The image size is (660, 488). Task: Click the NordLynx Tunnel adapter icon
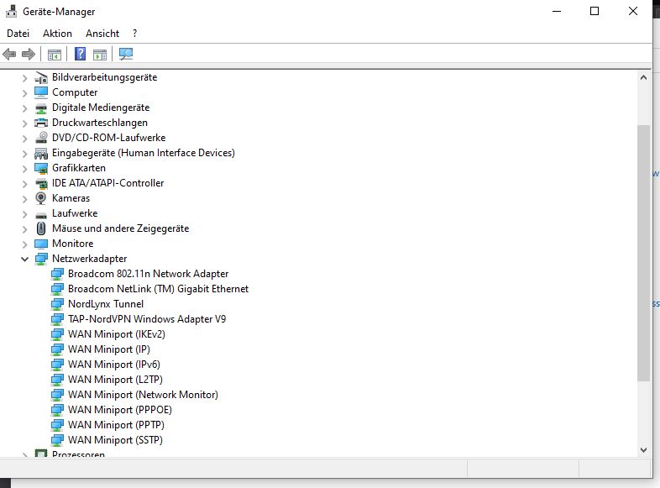coord(57,304)
